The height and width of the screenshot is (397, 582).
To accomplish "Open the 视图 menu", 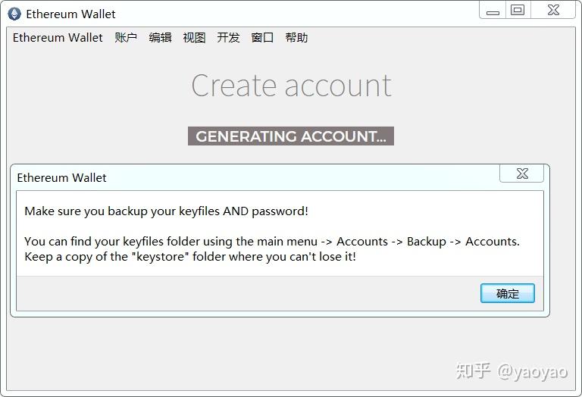I will pos(194,37).
